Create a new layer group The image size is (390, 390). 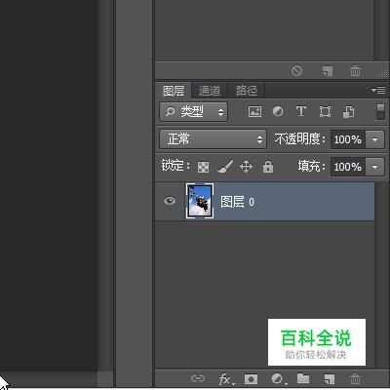(303, 378)
